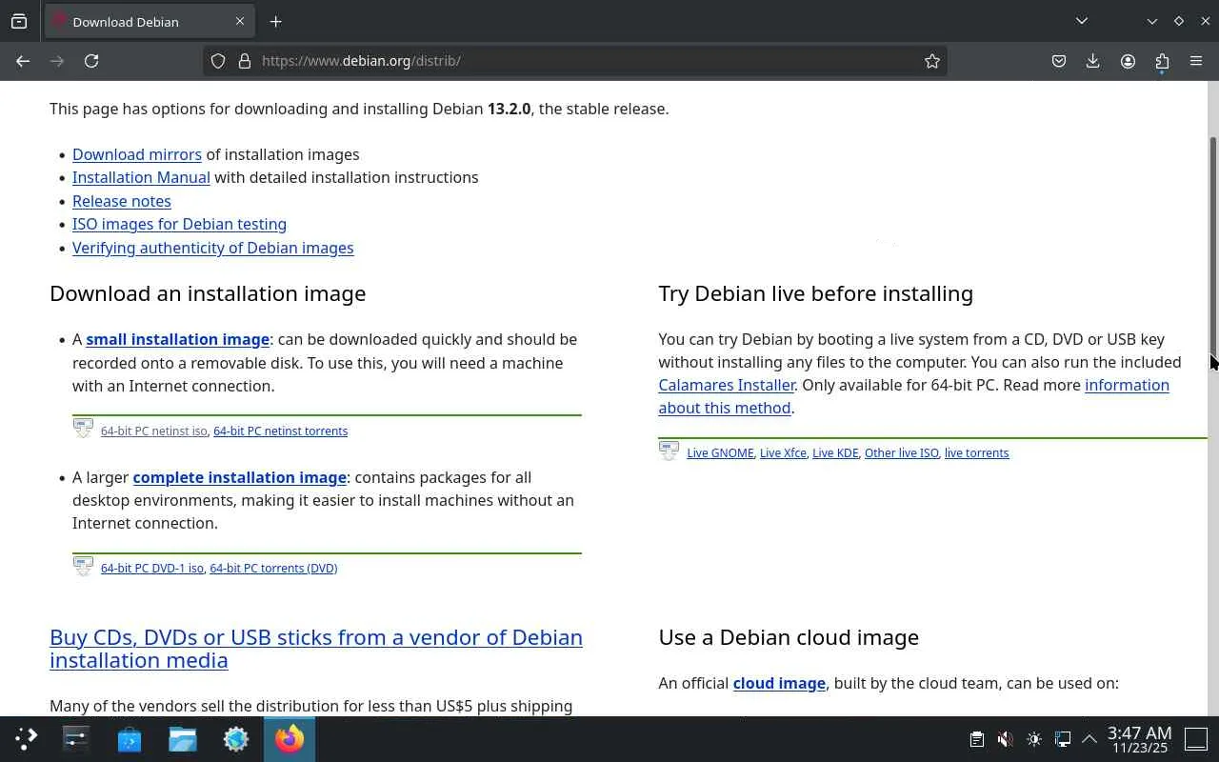Click the Try Debian live before installing heading
Viewport: 1219px width, 762px height.
coord(815,293)
